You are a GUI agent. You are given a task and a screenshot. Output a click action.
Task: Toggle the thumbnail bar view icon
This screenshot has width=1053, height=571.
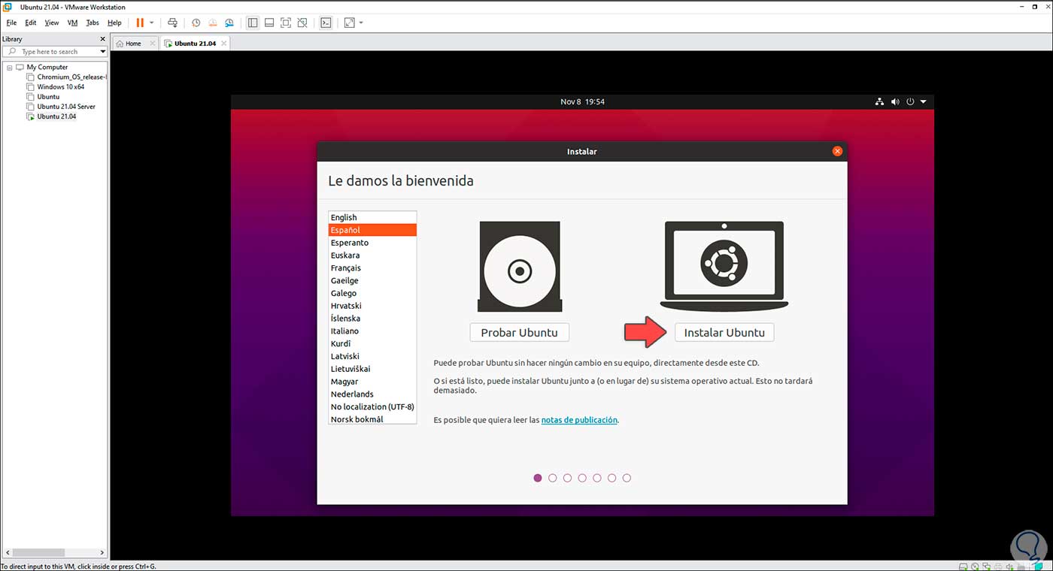coord(269,23)
